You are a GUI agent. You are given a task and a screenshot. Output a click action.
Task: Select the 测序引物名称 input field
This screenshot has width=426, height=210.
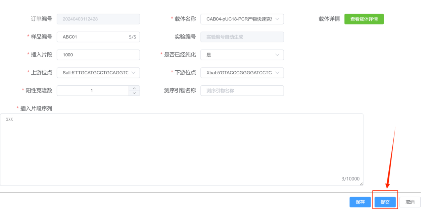point(242,90)
